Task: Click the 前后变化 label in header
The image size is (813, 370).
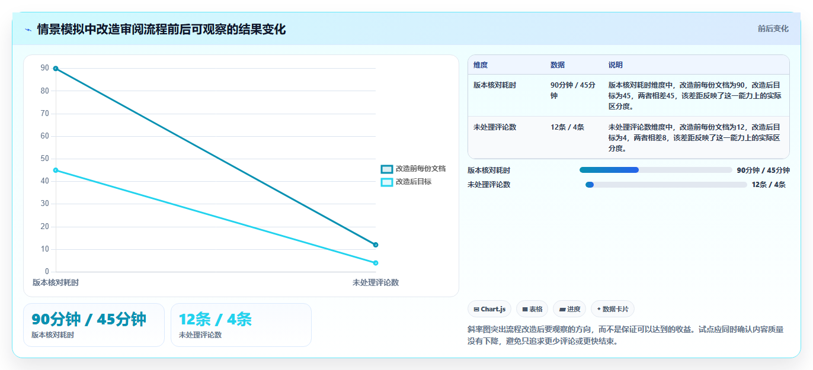Action: 773,28
